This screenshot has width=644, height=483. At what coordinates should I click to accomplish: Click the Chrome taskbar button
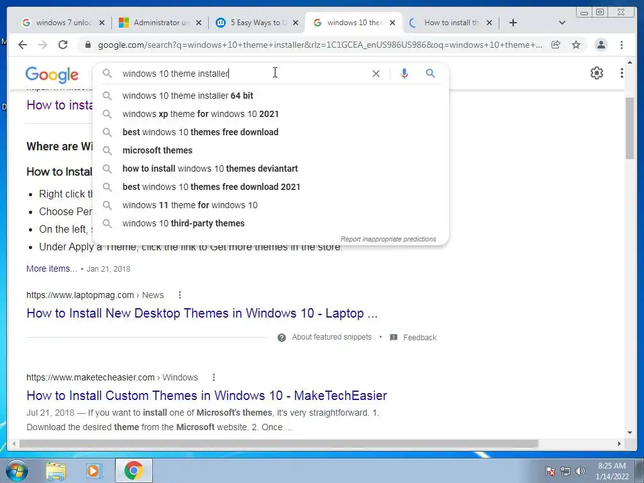tap(133, 470)
